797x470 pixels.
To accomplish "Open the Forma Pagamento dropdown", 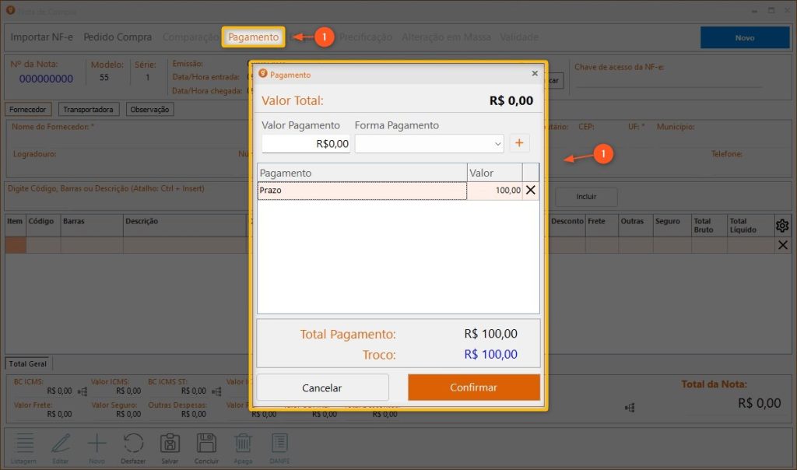I will point(429,144).
